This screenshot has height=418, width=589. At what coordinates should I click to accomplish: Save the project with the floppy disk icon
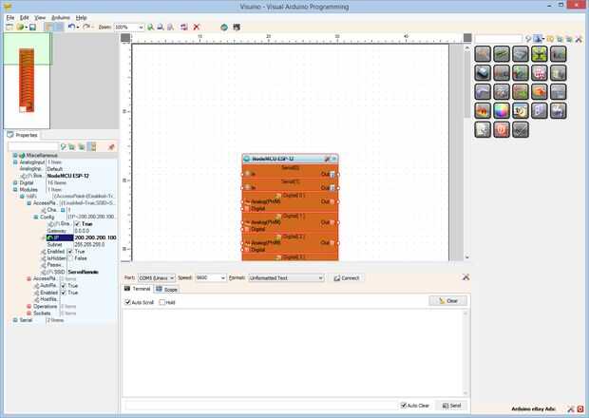click(x=32, y=27)
